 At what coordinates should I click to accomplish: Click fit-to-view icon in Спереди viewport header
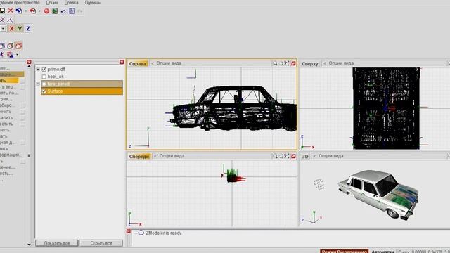click(287, 156)
